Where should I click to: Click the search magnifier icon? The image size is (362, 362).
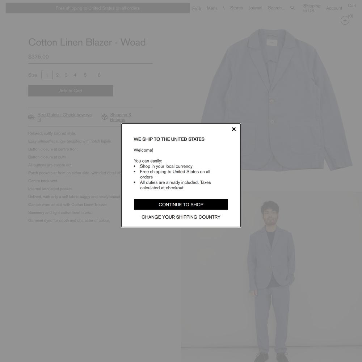[292, 8]
